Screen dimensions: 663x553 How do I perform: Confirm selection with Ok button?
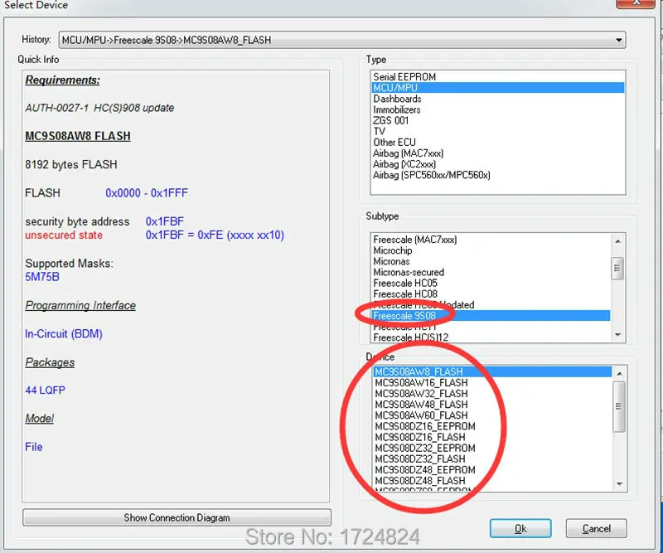click(x=520, y=528)
